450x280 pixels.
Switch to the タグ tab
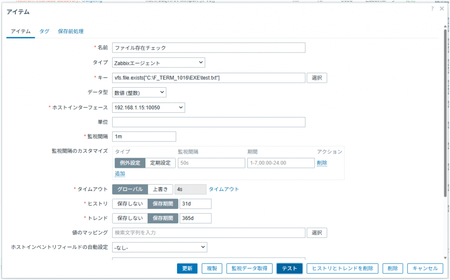tap(44, 31)
